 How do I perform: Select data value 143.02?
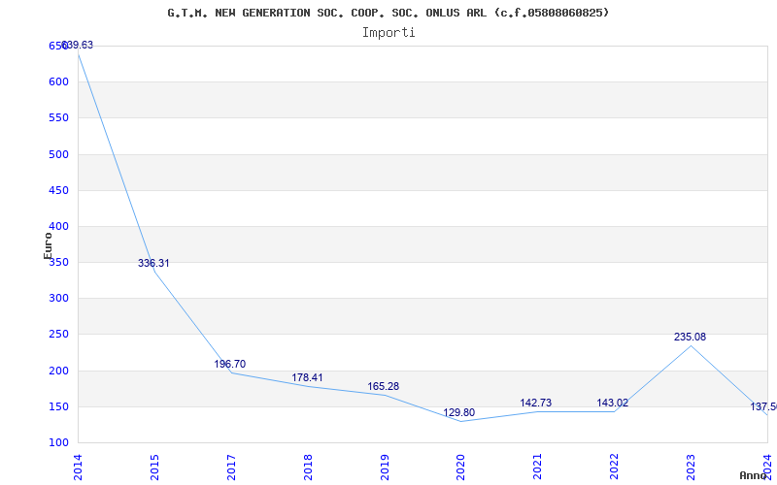click(x=613, y=403)
